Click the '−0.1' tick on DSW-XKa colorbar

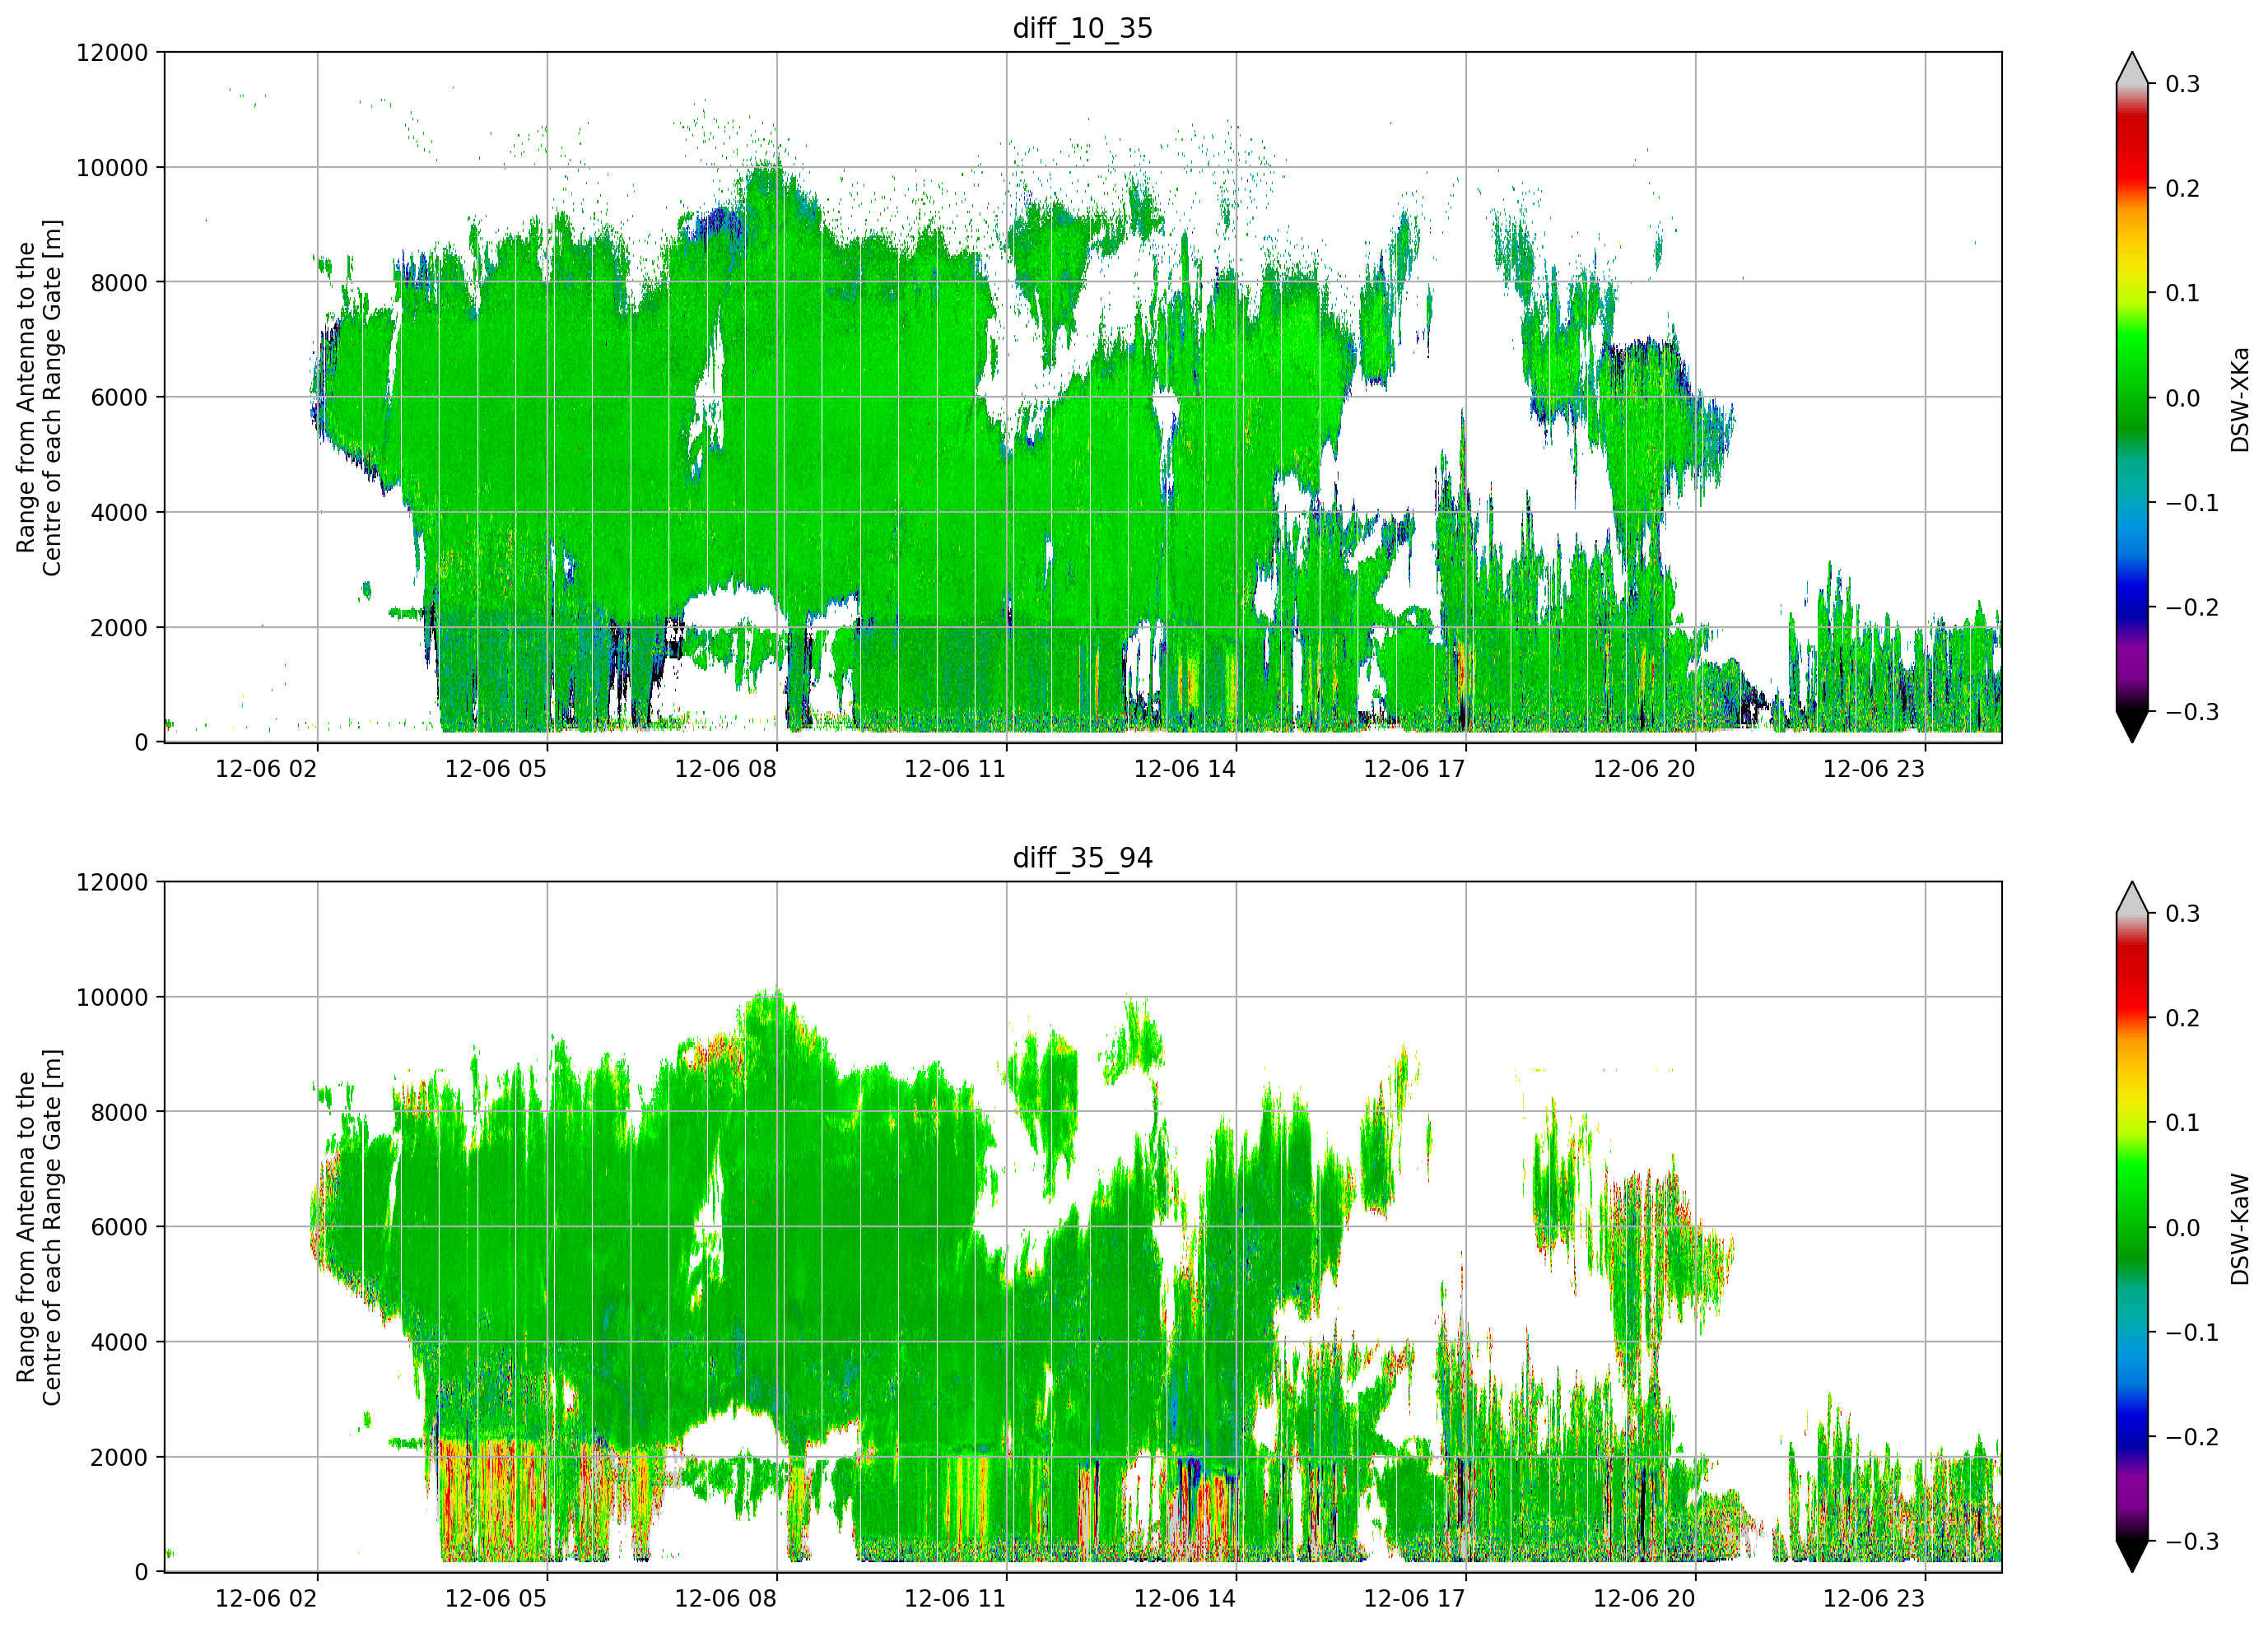point(2192,503)
